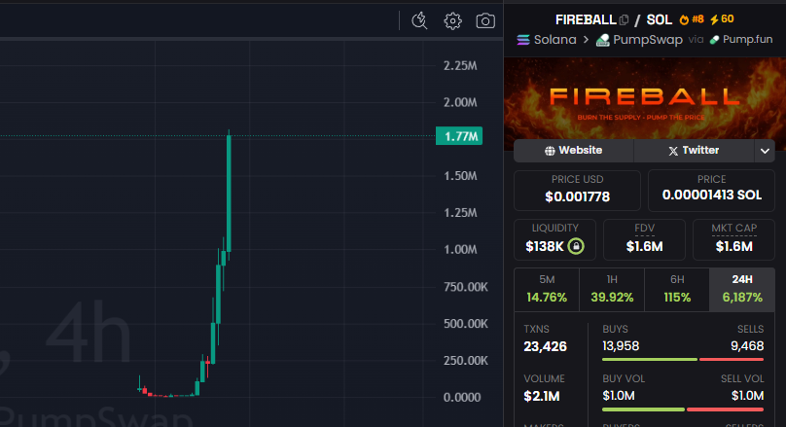Click the BUY VOL $1.0M value
This screenshot has width=786, height=427.
(x=619, y=396)
